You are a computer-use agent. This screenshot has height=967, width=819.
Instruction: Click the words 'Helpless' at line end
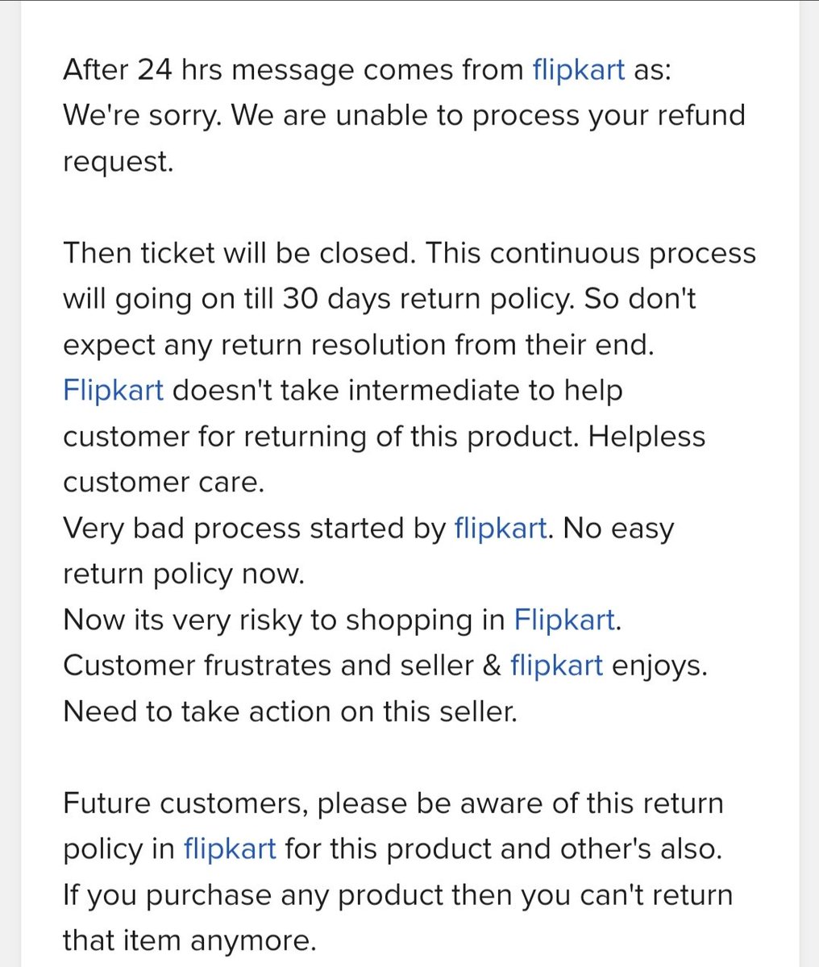(x=646, y=437)
